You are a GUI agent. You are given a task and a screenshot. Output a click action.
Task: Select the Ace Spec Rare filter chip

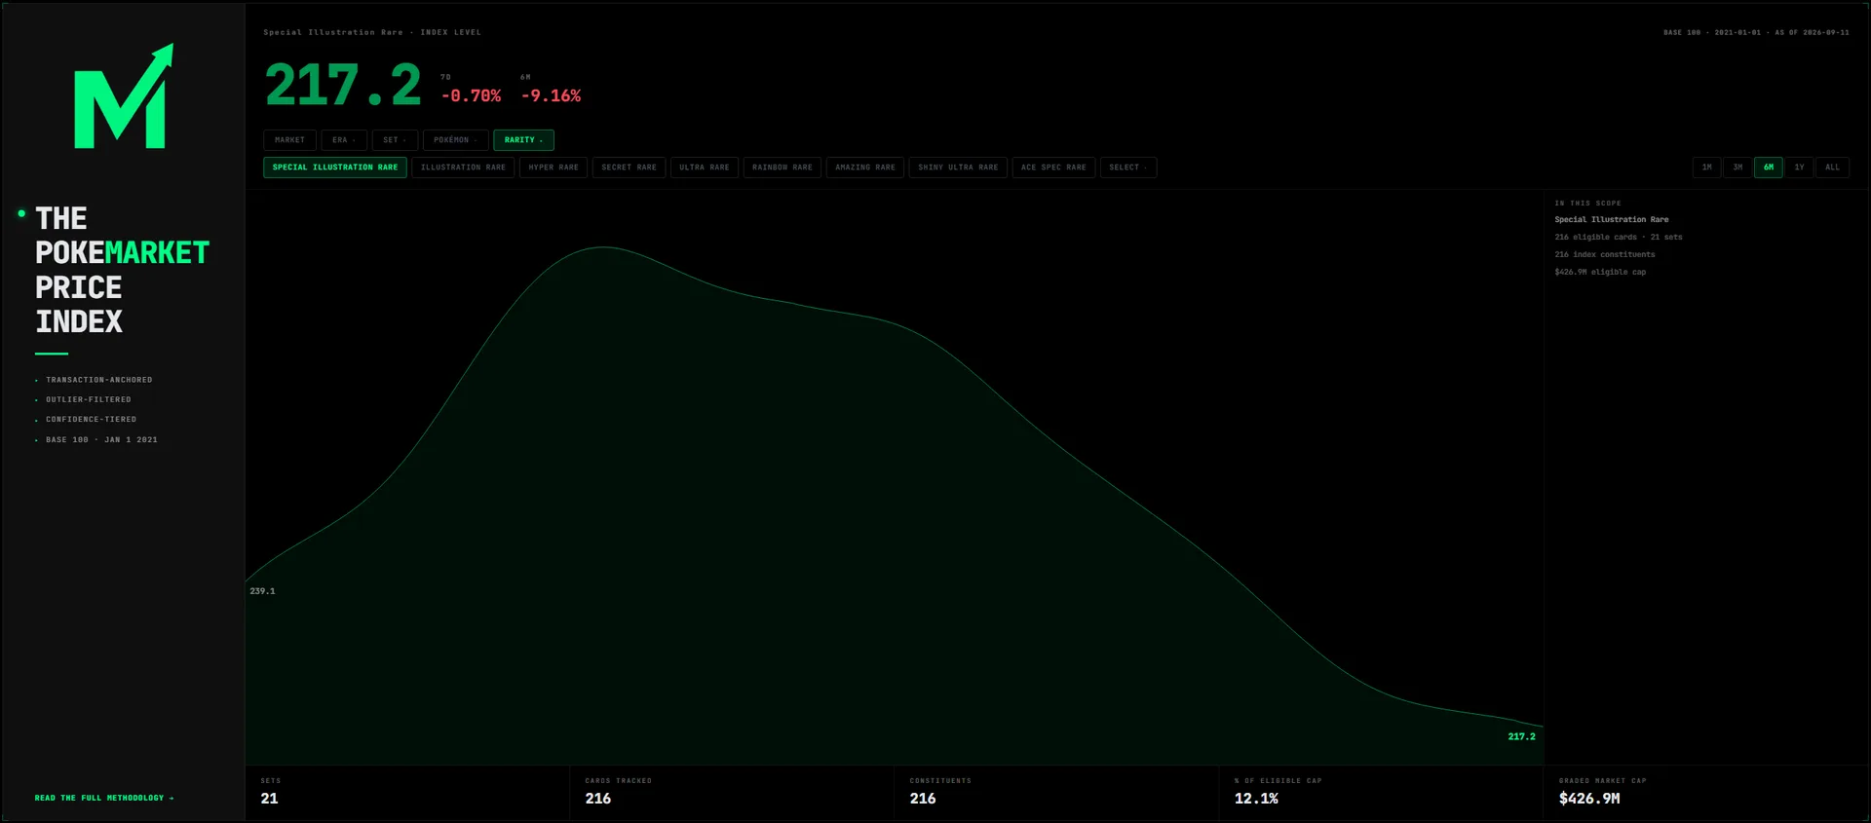point(1053,168)
